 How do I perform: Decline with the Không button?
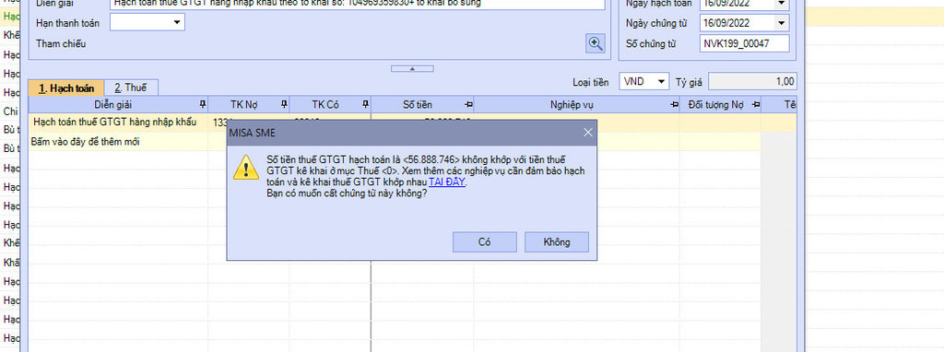tap(557, 242)
